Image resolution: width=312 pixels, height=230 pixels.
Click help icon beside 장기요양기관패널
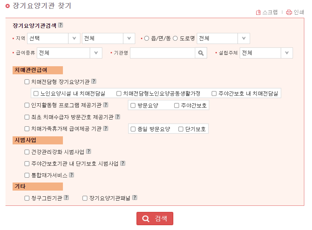point(135,197)
